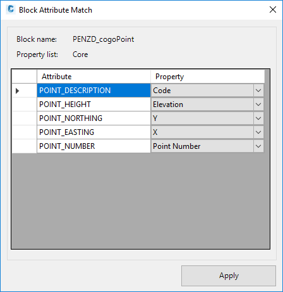Click the empty gray grid area
This screenshot has width=283, height=292.
[x=141, y=201]
